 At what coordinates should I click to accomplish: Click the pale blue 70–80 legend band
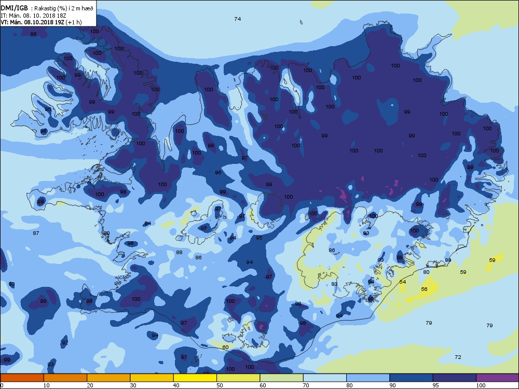click(x=325, y=378)
